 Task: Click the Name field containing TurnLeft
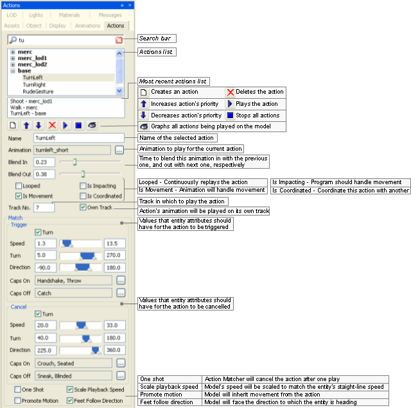tap(79, 138)
